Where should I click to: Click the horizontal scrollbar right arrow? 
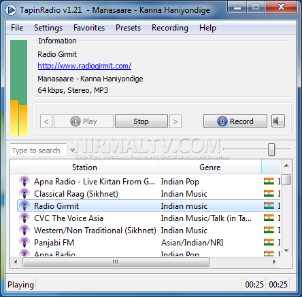click(275, 262)
